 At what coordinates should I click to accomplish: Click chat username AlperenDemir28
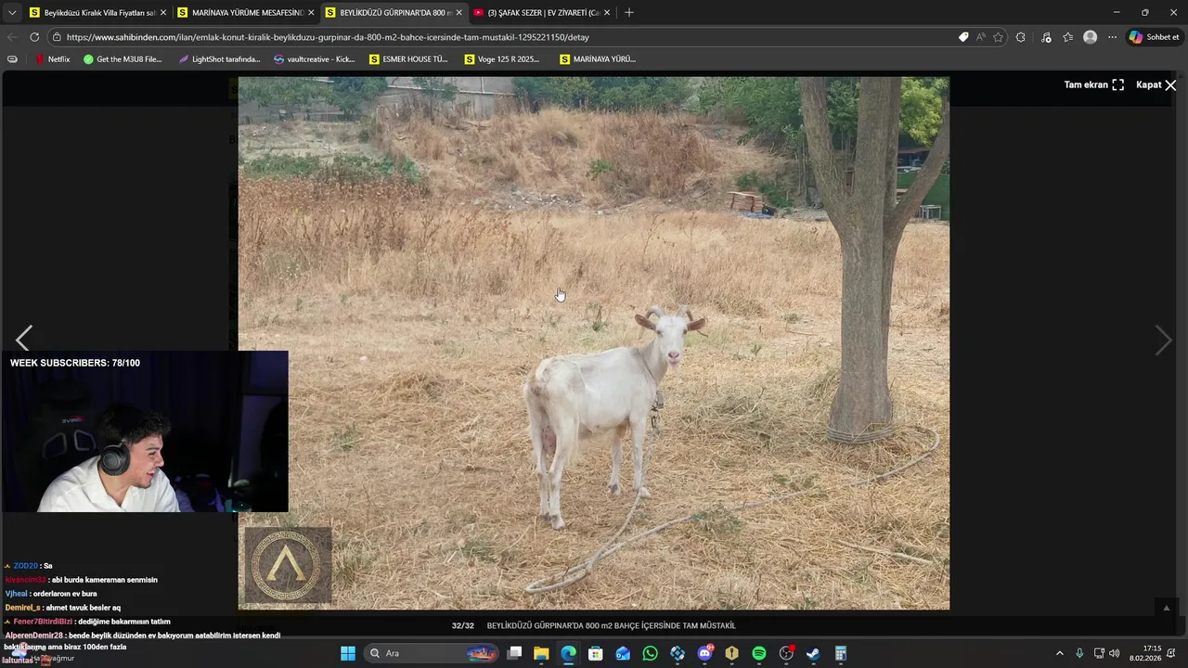coord(34,636)
